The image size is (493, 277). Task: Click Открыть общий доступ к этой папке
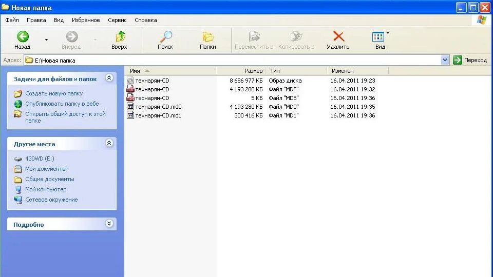65,117
